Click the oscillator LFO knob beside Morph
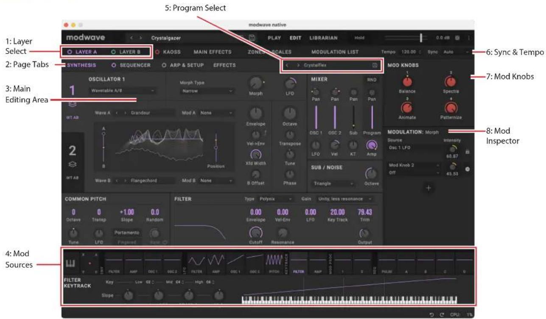Image resolution: width=546 pixels, height=319 pixels. [x=290, y=84]
